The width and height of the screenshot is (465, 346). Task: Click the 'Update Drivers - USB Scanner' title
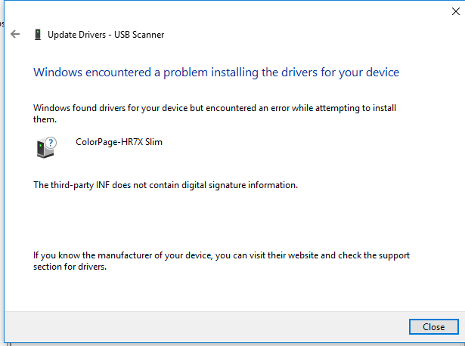pyautogui.click(x=106, y=35)
